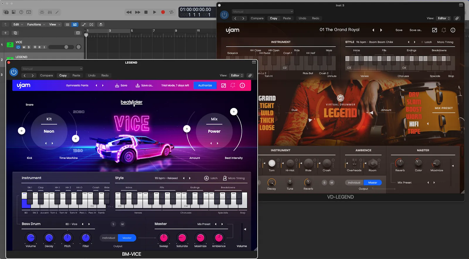469x259 pixels.
Task: Open the Manual preset dropdown in Inst 3
Action: pyautogui.click(x=263, y=11)
